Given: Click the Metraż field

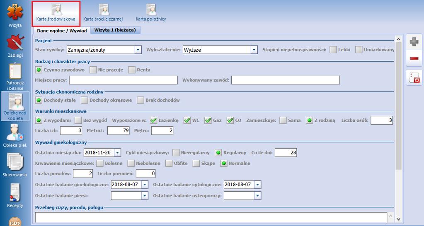Looking at the screenshot, I should point(119,131).
